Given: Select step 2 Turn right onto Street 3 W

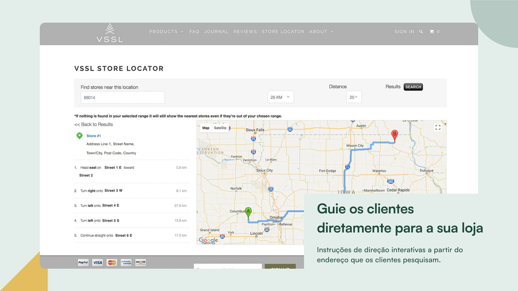Looking at the screenshot, I should (x=132, y=191).
